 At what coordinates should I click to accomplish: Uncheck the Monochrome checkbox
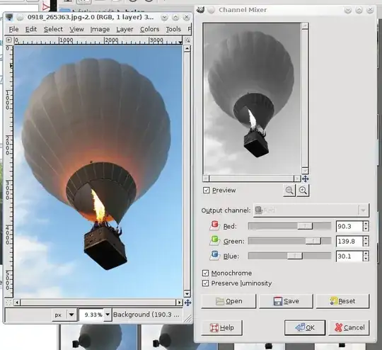(x=205, y=273)
